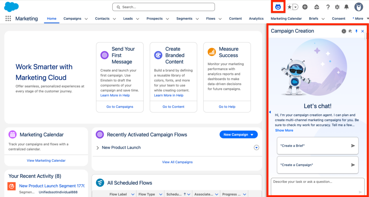This screenshot has width=369, height=197.
Task: Click the View All Campaigns link
Action: tap(177, 162)
